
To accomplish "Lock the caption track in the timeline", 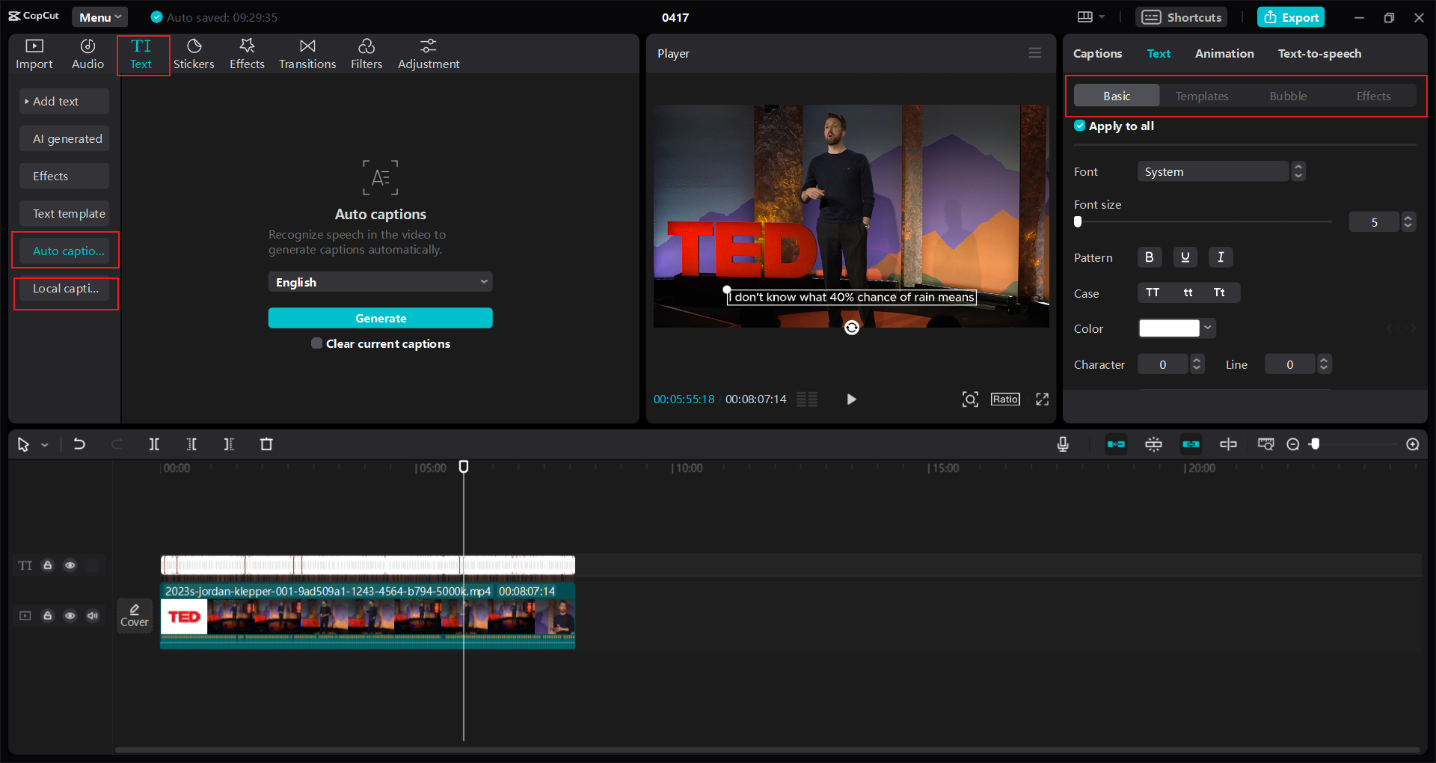I will click(x=47, y=566).
